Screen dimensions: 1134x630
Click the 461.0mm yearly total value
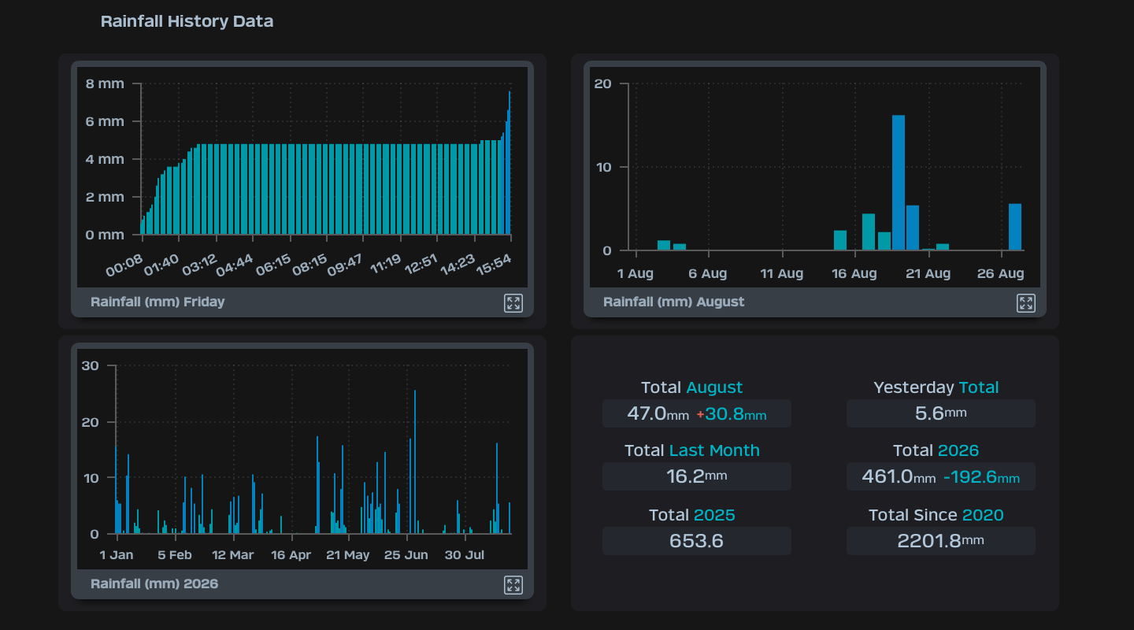[901, 476]
